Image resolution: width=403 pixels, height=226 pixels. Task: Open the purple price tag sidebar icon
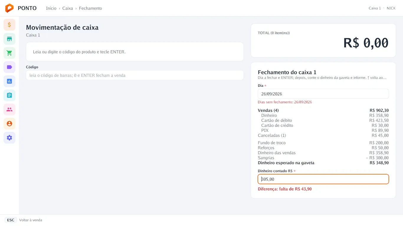click(x=9, y=67)
